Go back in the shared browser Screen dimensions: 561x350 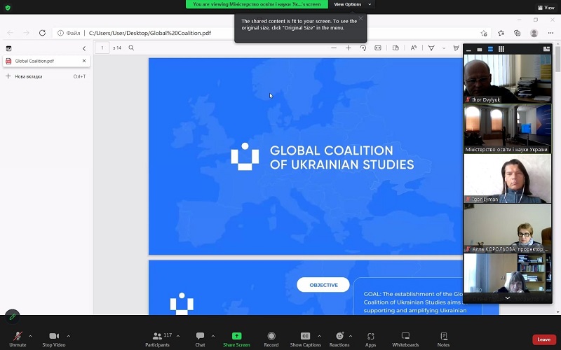click(x=10, y=33)
